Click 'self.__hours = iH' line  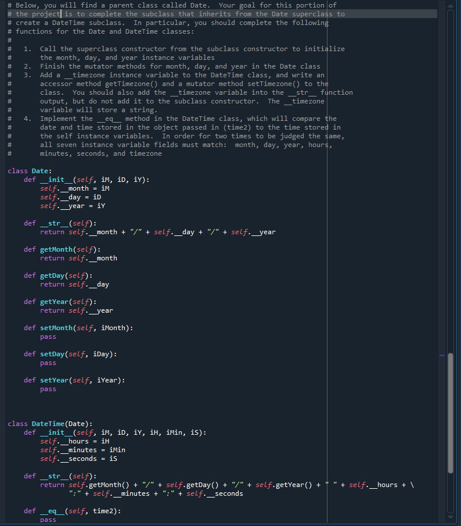tap(75, 442)
